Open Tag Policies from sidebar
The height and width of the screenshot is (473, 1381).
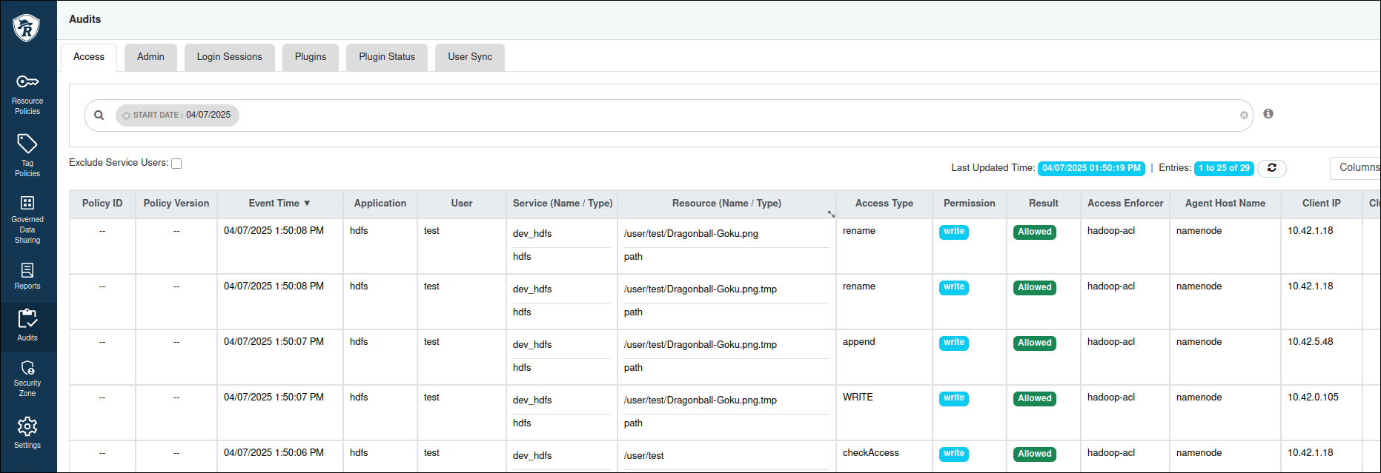27,155
